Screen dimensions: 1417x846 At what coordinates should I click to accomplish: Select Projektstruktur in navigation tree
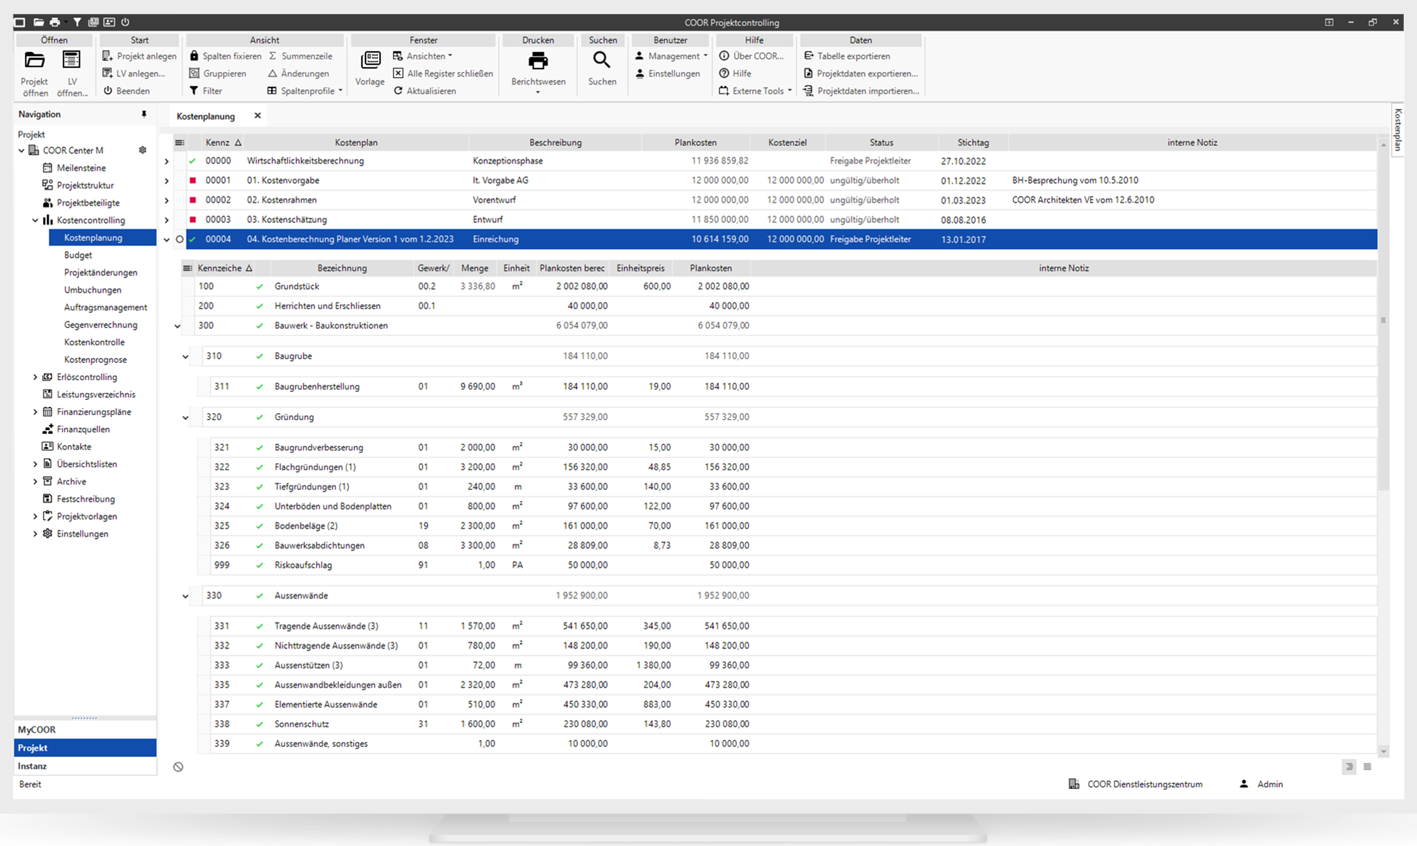pos(85,185)
